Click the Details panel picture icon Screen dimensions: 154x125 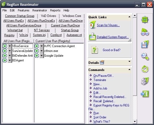(102, 62)
